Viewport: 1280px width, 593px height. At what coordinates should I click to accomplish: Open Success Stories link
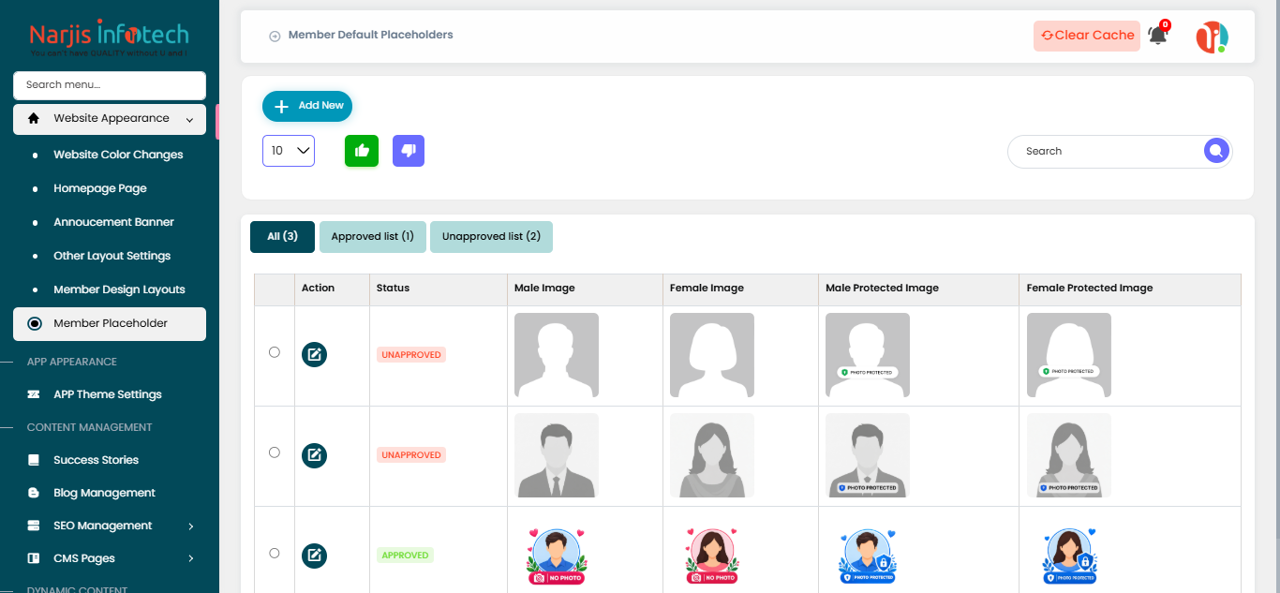tap(96, 460)
